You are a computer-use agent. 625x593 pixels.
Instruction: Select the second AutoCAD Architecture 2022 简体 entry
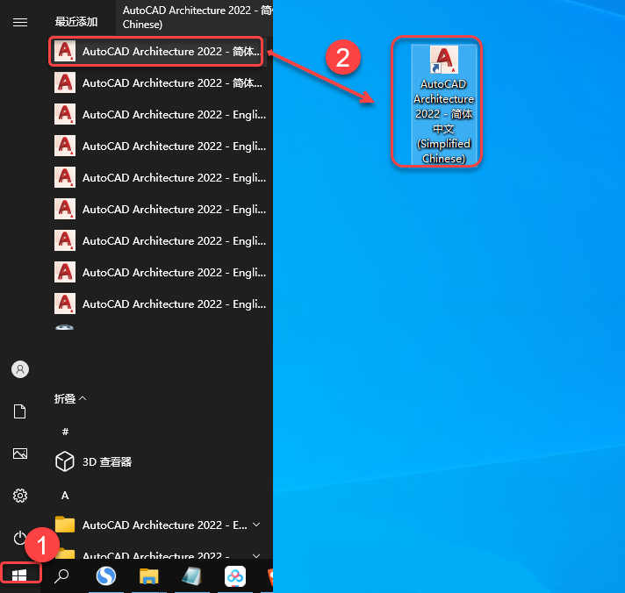(x=158, y=82)
